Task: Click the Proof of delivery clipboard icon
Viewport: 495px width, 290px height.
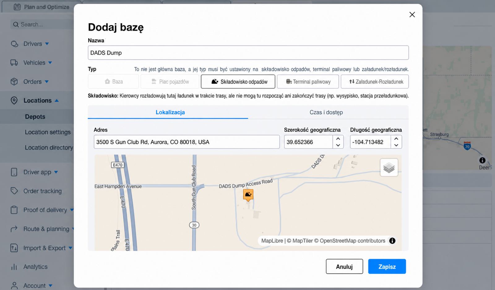Action: click(x=14, y=210)
